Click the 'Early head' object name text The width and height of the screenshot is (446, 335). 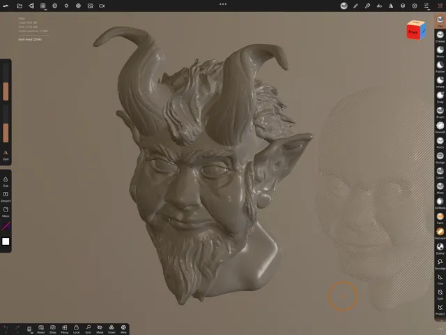(x=30, y=39)
